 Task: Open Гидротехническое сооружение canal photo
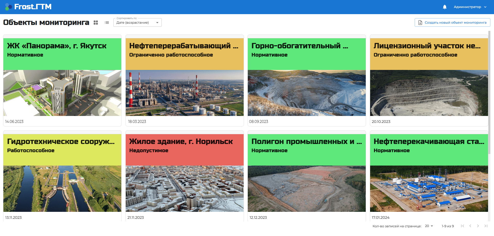click(62, 189)
